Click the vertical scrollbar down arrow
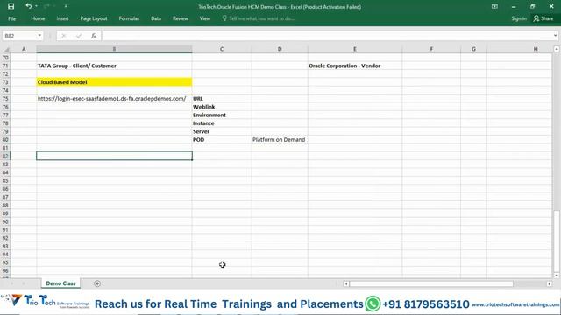The height and width of the screenshot is (315, 561). pos(557,276)
